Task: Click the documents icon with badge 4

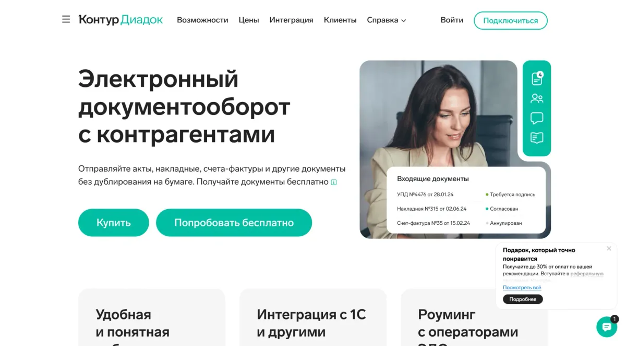Action: 537,78
